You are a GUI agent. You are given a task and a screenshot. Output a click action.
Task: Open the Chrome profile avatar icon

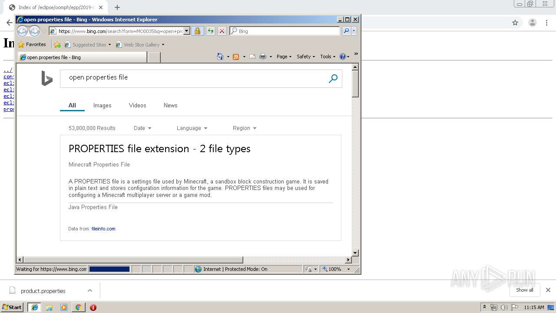tap(532, 23)
